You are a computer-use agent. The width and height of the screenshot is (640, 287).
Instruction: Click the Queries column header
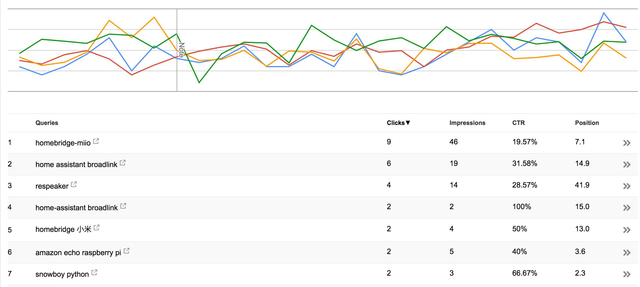point(47,123)
